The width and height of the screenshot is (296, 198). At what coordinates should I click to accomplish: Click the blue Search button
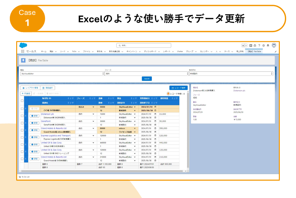[x=147, y=79]
